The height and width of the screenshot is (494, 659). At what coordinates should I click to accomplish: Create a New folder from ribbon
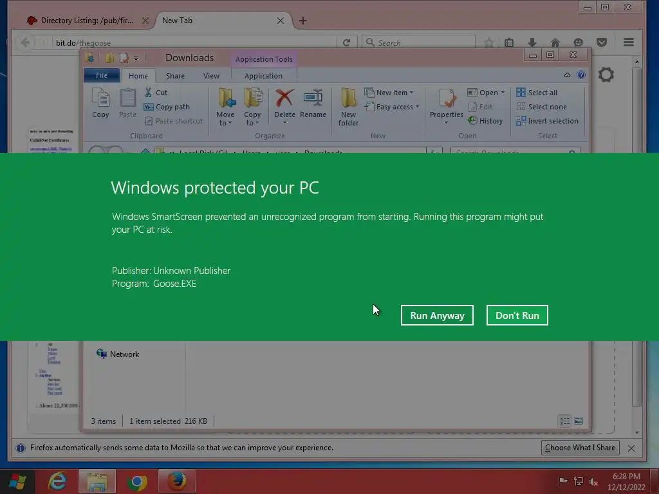348,107
